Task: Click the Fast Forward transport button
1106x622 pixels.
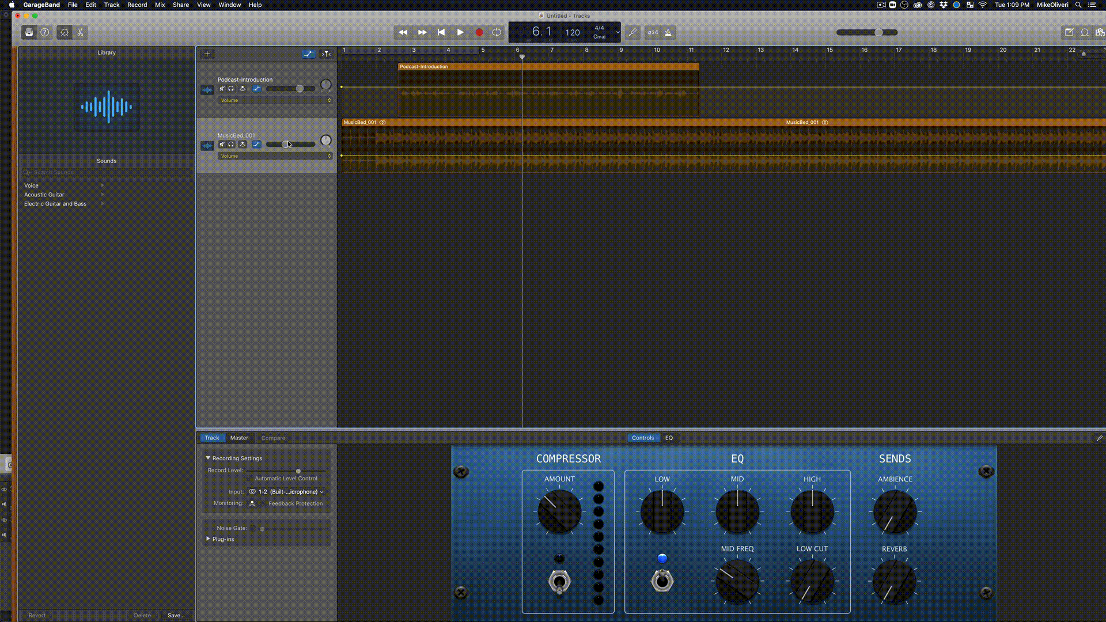Action: 422,33
